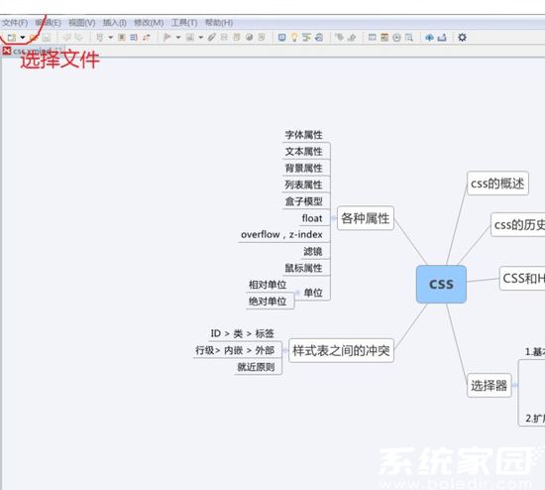The width and height of the screenshot is (545, 490).
Task: Click the lightbulb Brainstorming icon
Action: tap(294, 38)
